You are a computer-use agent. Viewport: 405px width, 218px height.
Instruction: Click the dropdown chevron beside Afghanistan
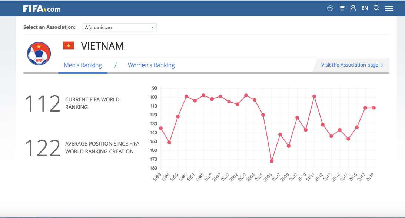click(x=153, y=27)
